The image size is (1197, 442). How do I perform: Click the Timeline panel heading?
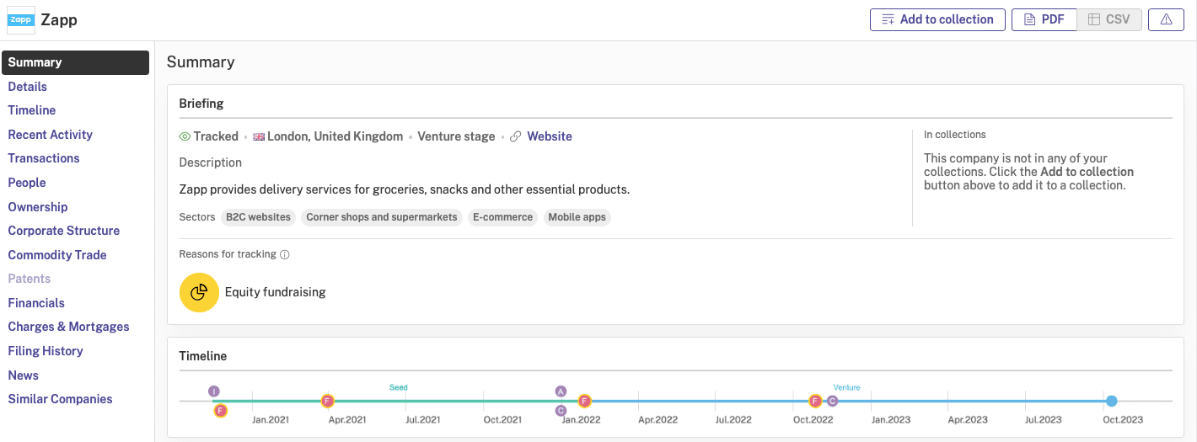(x=203, y=356)
